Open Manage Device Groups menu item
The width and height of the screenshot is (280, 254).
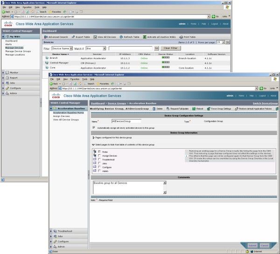pos(18,51)
